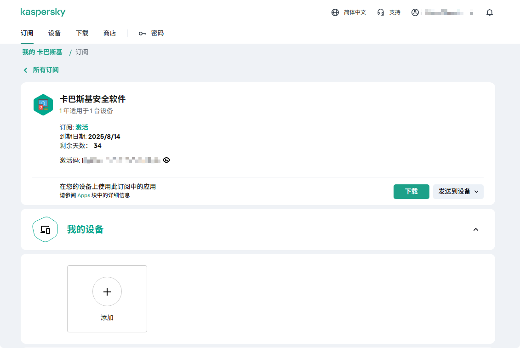This screenshot has width=520, height=348.
Task: Click the 我的设备 devices hexagon icon
Action: point(45,229)
